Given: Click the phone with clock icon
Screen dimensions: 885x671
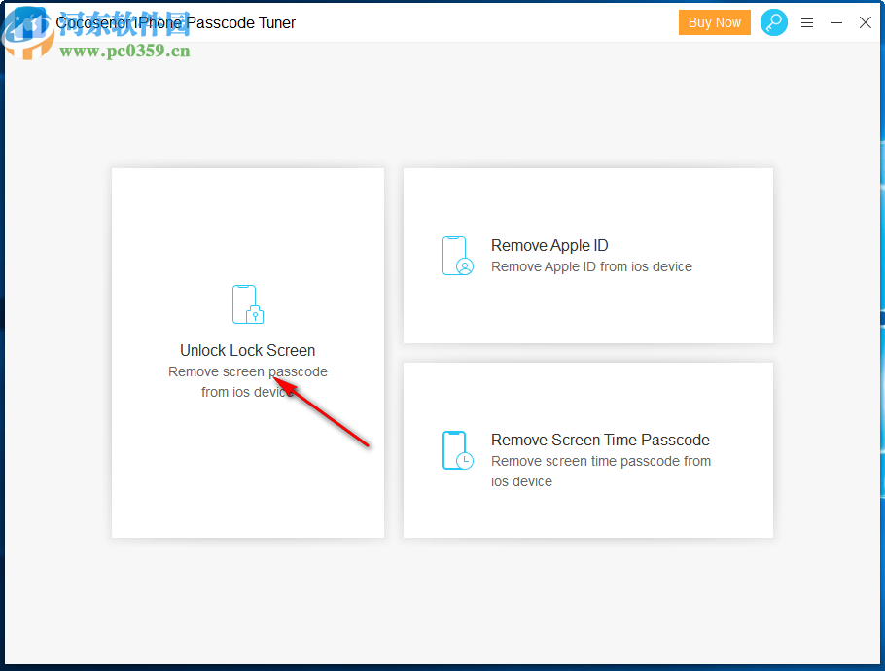Looking at the screenshot, I should click(458, 450).
